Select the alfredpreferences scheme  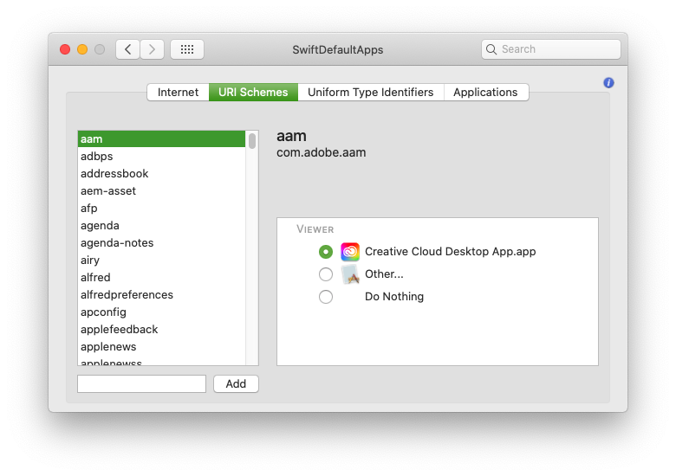[161, 295]
